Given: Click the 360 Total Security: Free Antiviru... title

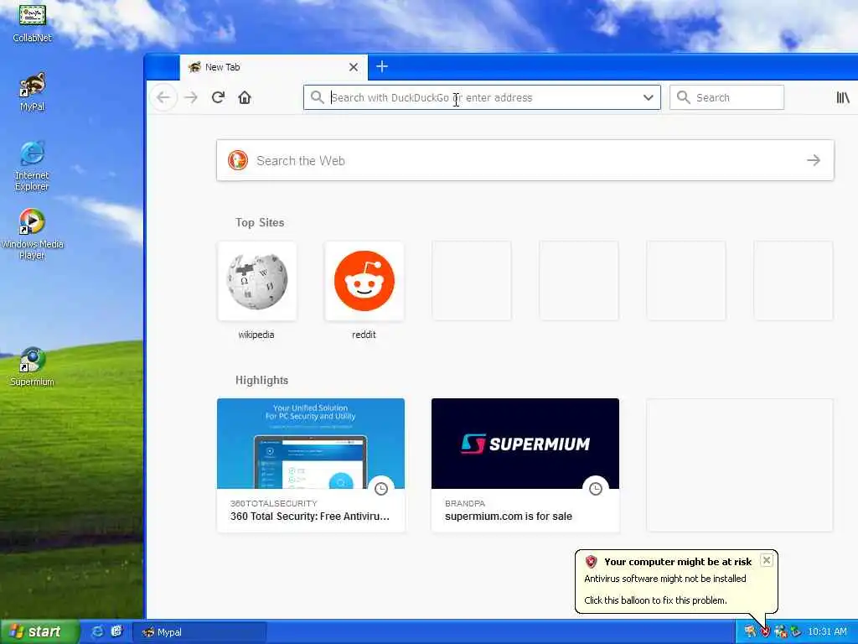Looking at the screenshot, I should [x=310, y=517].
